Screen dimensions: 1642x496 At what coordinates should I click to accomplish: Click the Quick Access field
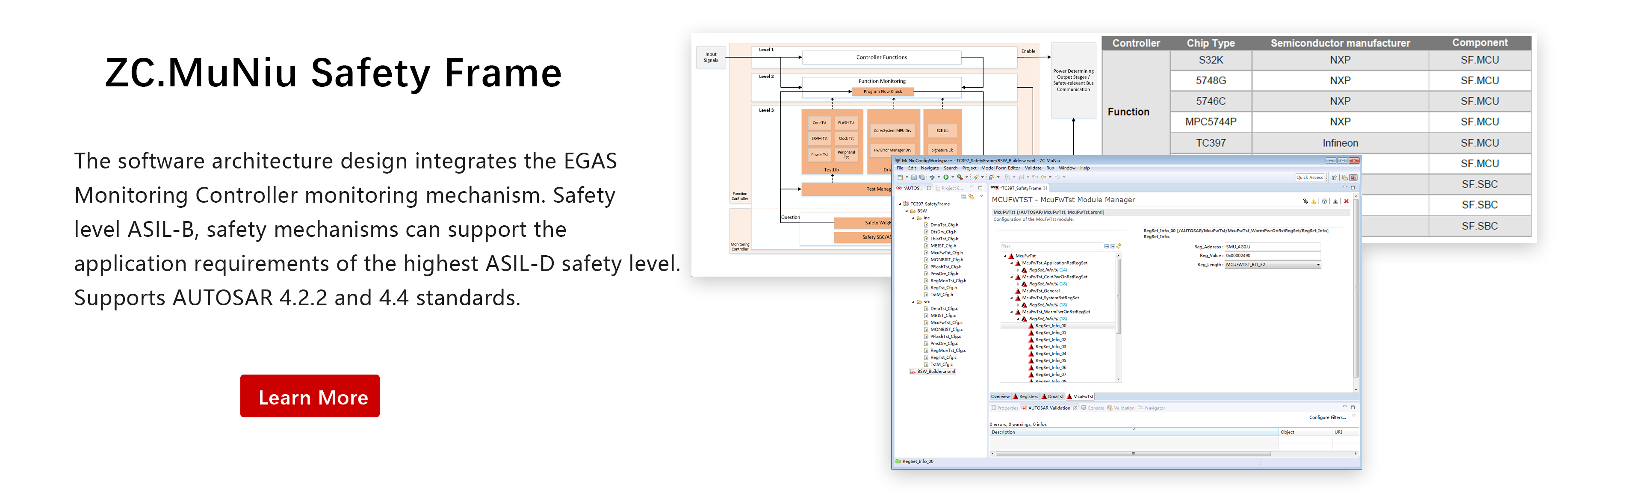tap(1310, 178)
